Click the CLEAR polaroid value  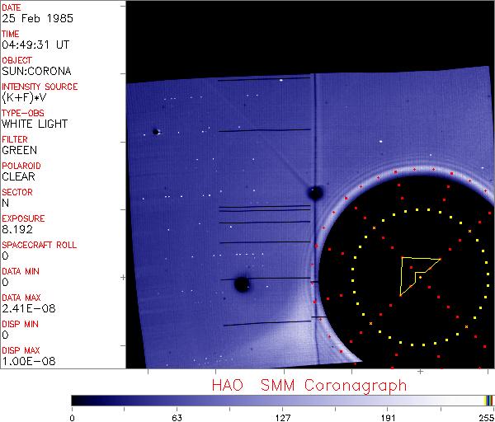[18, 177]
